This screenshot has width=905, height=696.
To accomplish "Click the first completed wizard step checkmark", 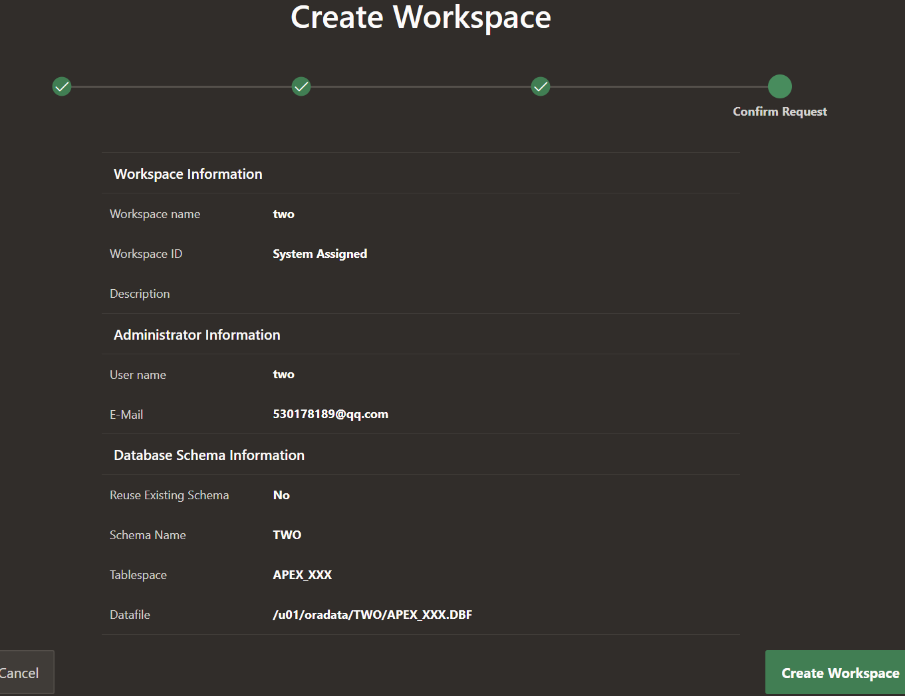I will coord(62,86).
